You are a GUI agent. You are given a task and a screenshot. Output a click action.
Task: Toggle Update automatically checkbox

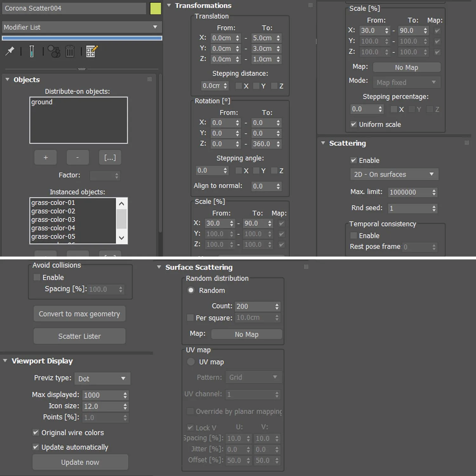coord(36,447)
